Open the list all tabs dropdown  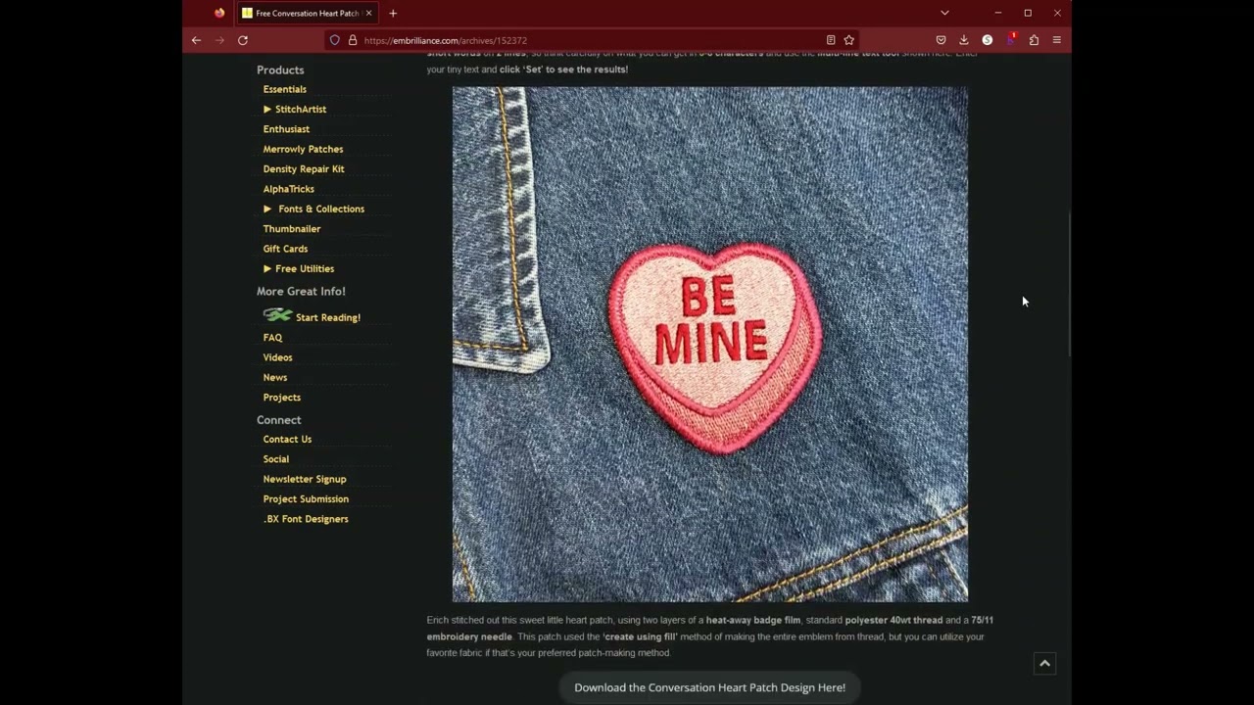pyautogui.click(x=944, y=13)
